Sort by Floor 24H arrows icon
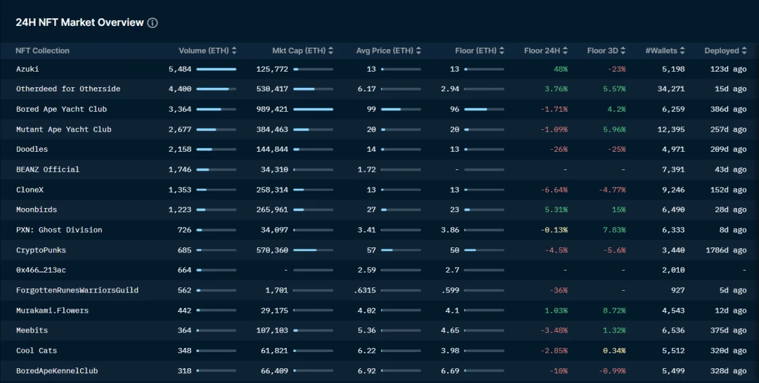 tap(565, 51)
